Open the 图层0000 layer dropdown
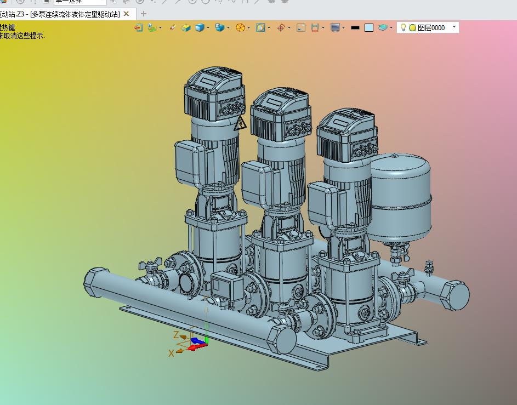 click(454, 27)
